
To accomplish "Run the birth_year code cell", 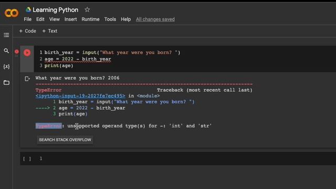I will tap(27, 52).
